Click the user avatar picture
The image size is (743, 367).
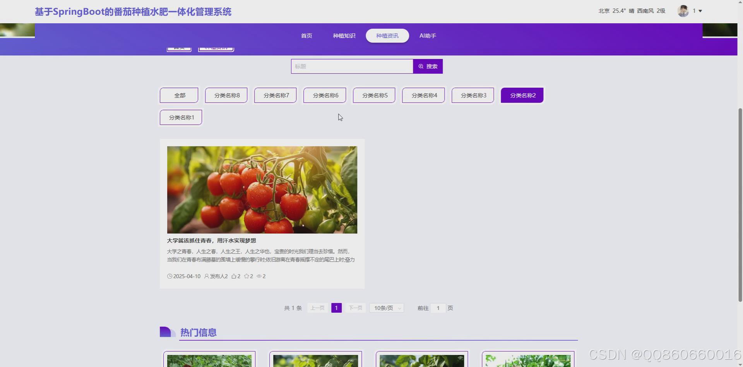683,11
